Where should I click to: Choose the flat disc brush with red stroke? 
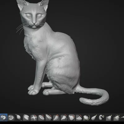pos(41,117)
